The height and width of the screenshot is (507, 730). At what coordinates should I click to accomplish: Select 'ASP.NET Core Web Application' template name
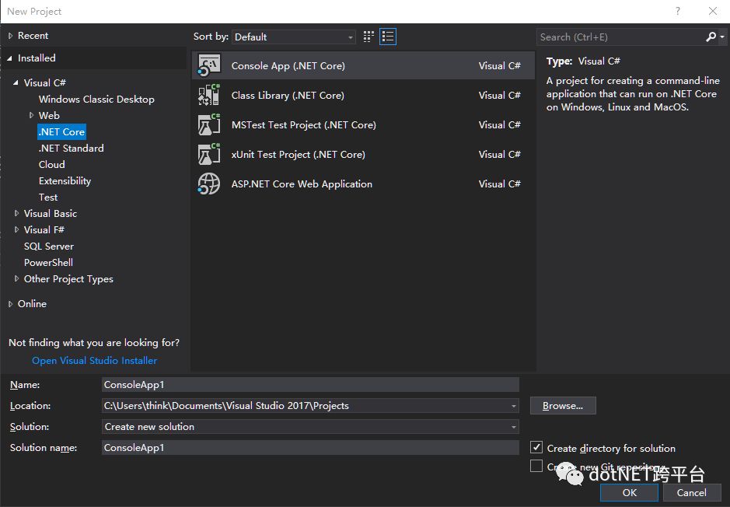(x=302, y=184)
